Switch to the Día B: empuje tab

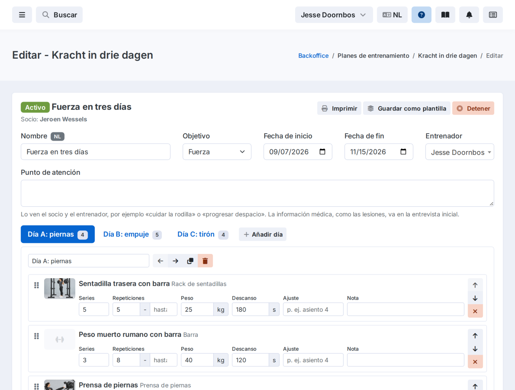(x=132, y=234)
